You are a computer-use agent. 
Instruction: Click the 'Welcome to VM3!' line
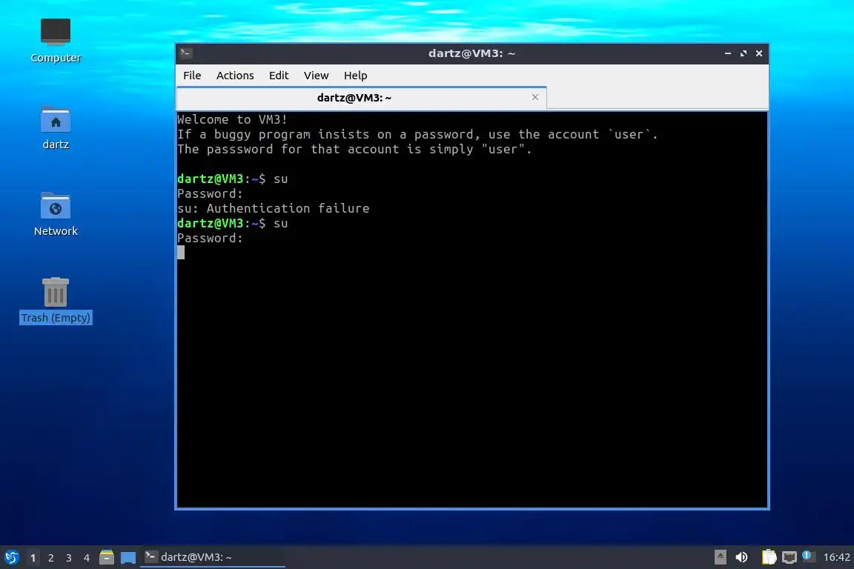[232, 119]
